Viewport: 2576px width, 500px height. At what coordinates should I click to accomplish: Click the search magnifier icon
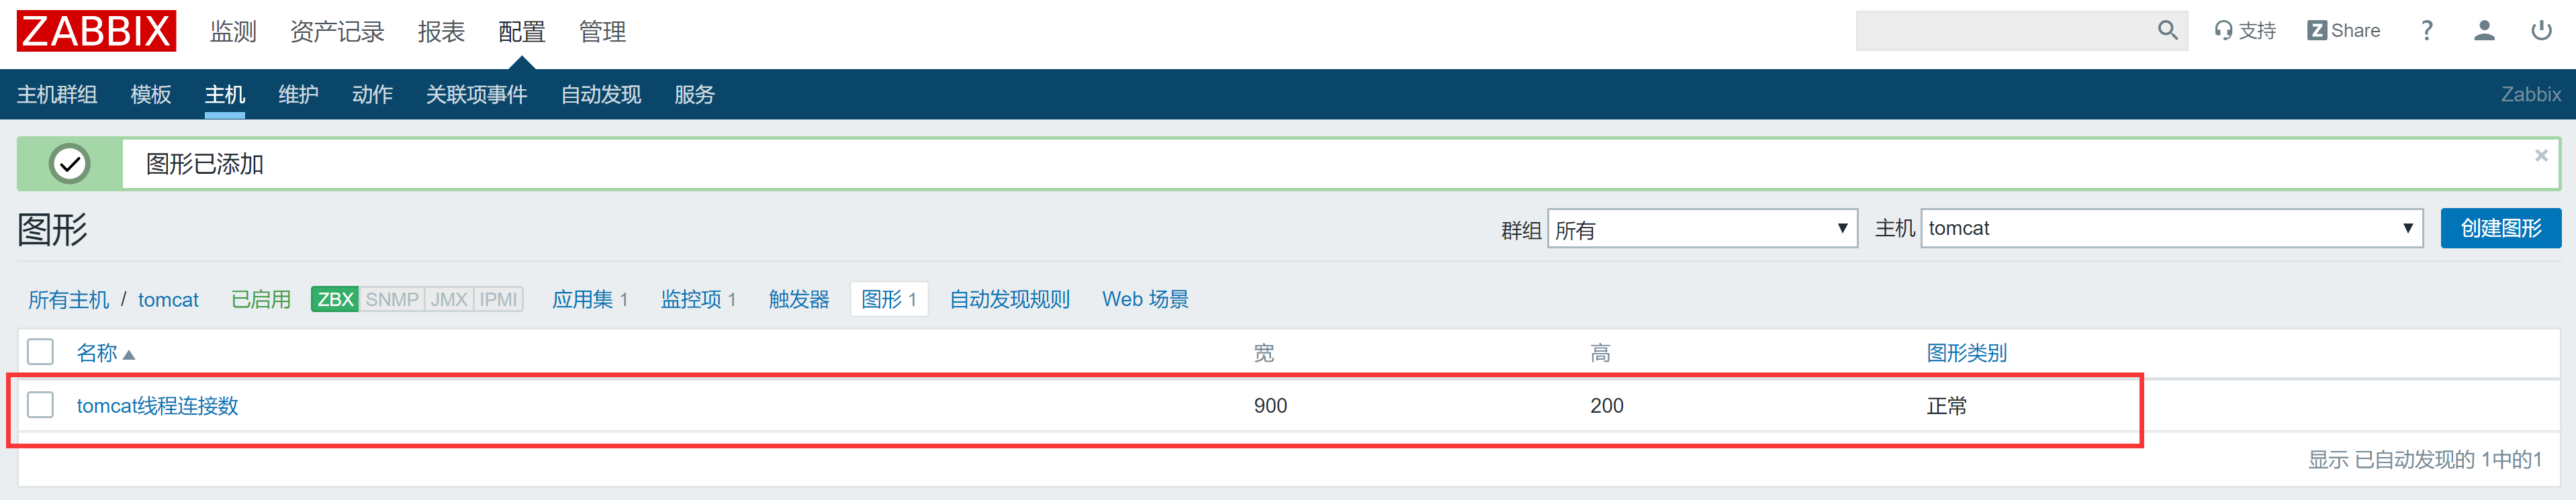2167,31
